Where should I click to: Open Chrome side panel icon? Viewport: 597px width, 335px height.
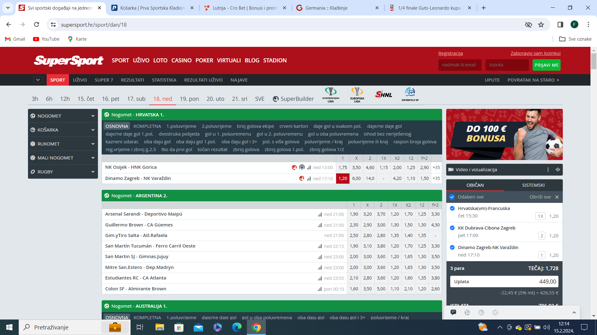(560, 25)
